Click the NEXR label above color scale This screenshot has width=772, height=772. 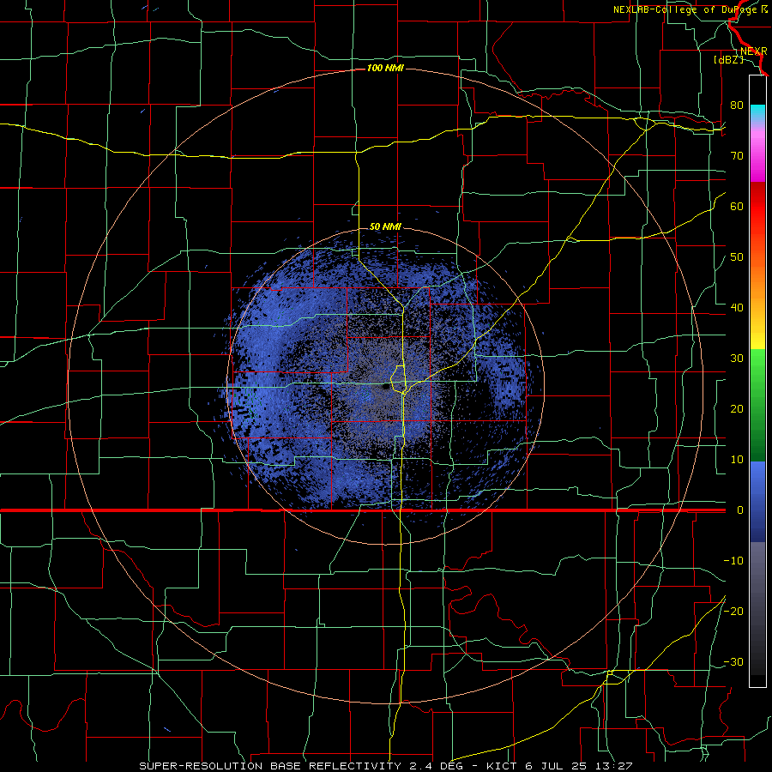point(754,51)
